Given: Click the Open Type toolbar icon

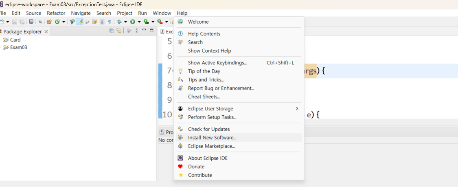Looking at the screenshot, I should click(x=72, y=22).
